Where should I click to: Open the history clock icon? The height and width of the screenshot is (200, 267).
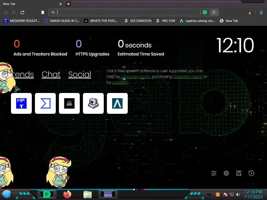251,173
